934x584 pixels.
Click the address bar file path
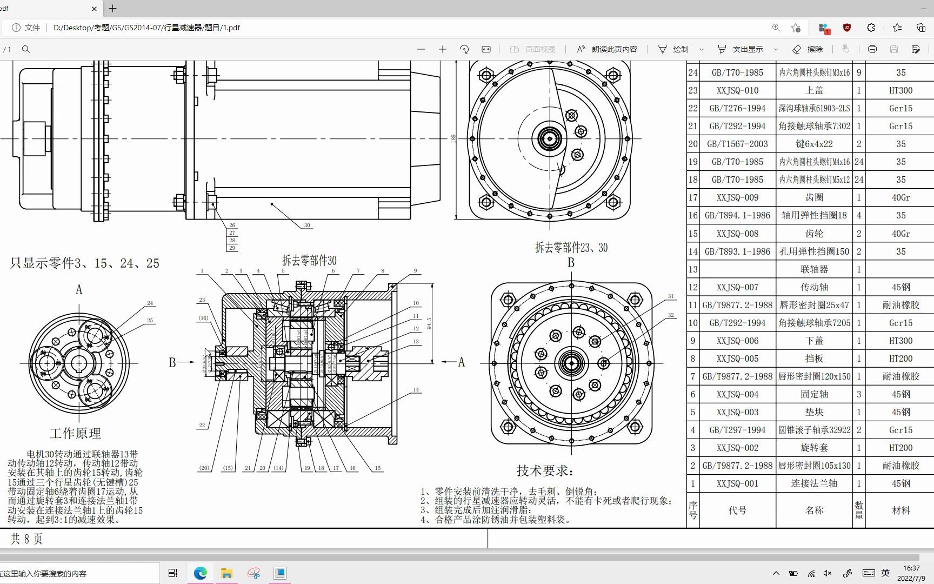coord(146,28)
